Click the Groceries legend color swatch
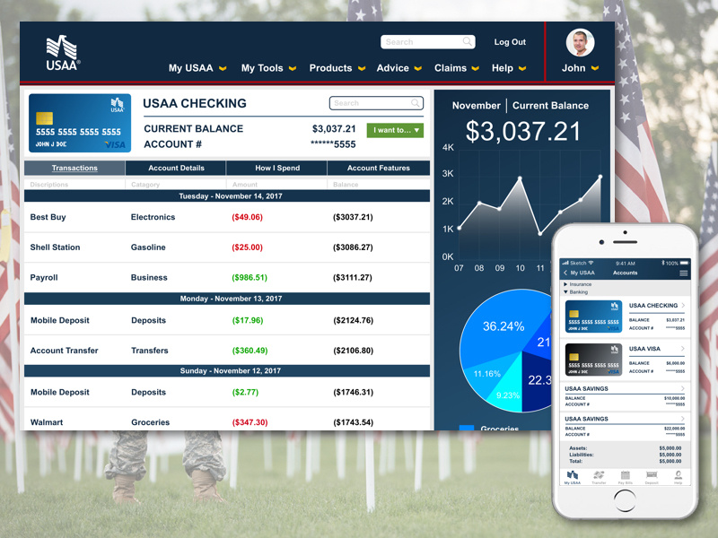Screen dimensions: 718x538 click(x=466, y=430)
